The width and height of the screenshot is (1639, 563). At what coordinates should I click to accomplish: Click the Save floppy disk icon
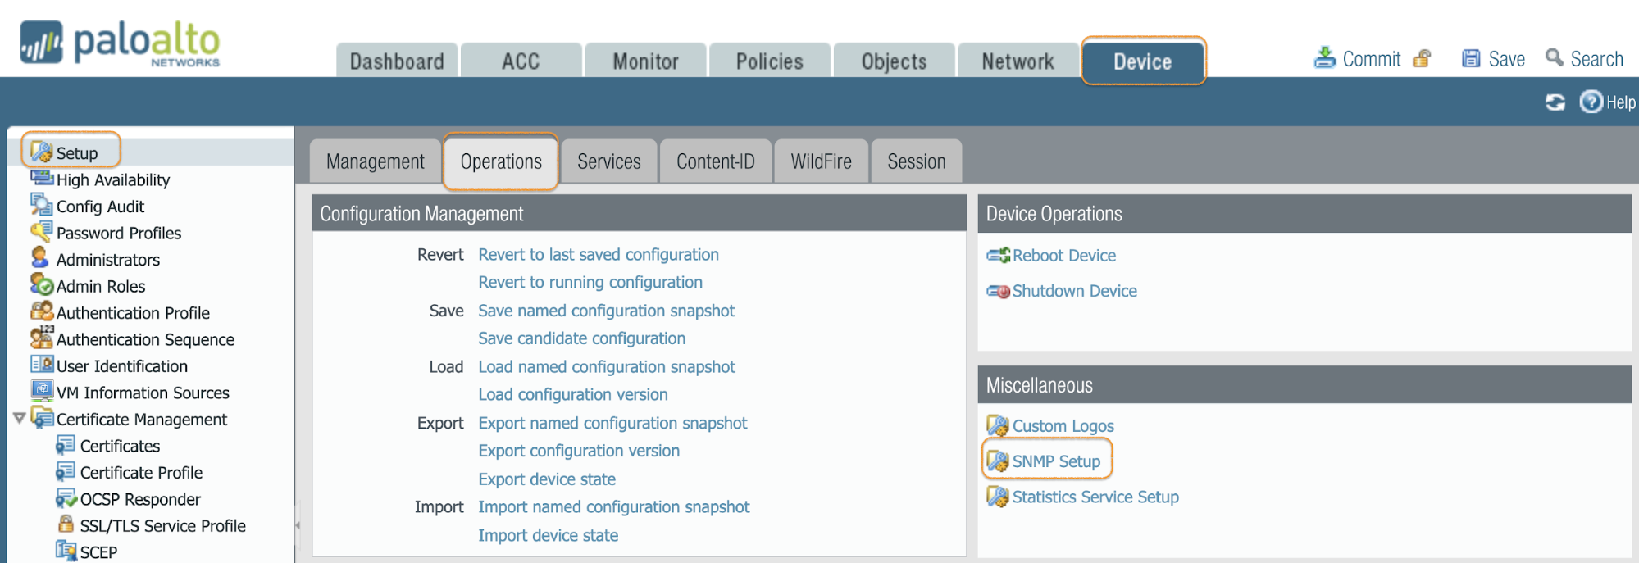coord(1471,58)
